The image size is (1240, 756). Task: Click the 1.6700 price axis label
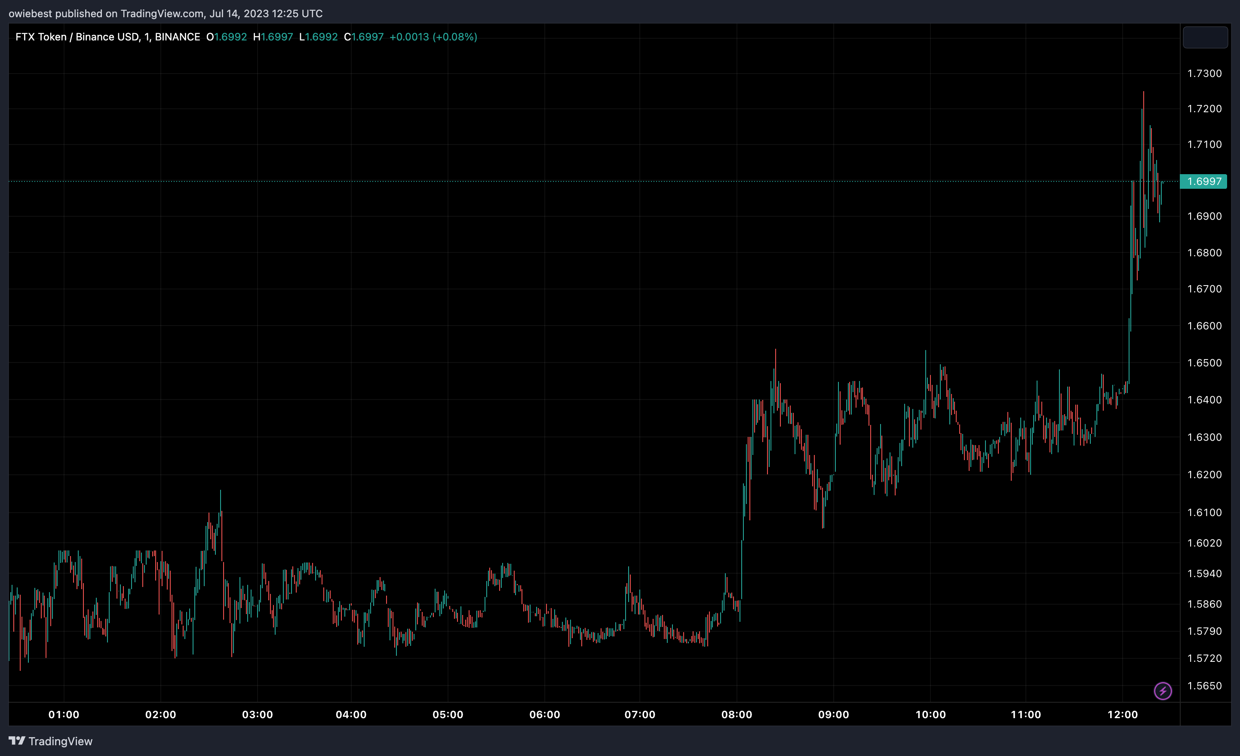point(1204,289)
